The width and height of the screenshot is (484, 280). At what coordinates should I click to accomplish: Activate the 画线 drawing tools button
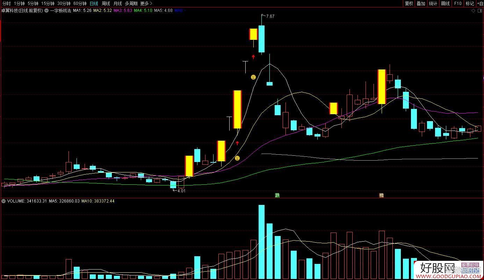point(445,3)
